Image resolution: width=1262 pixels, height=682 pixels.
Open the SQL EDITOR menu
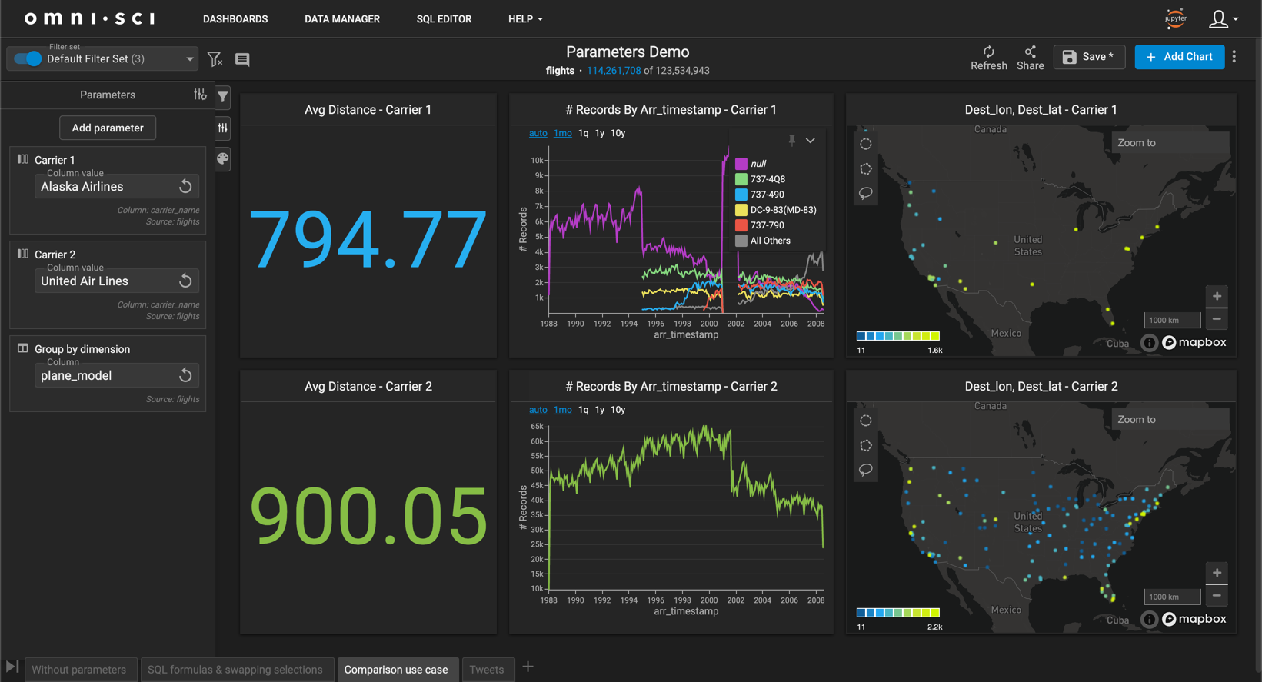point(444,19)
